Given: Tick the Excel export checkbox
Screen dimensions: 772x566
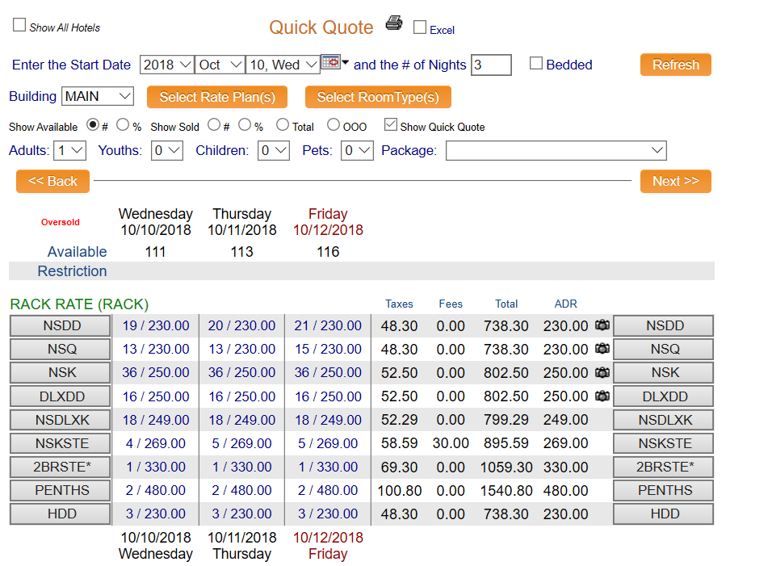Looking at the screenshot, I should [x=420, y=27].
